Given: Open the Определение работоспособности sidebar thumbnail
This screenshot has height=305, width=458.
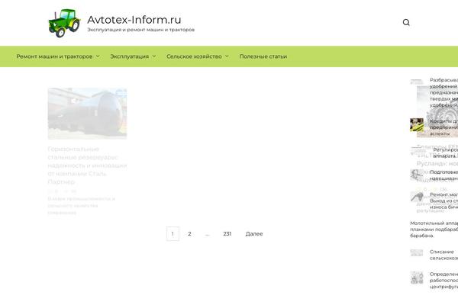Looking at the screenshot, I should pyautogui.click(x=417, y=278).
